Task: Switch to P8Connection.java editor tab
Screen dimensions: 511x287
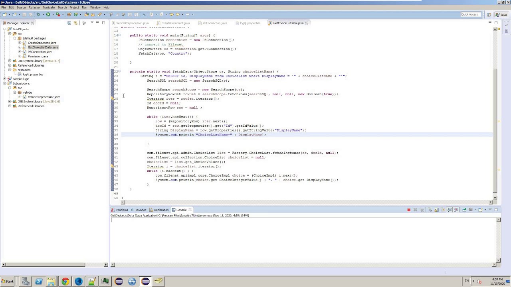Action: point(214,23)
